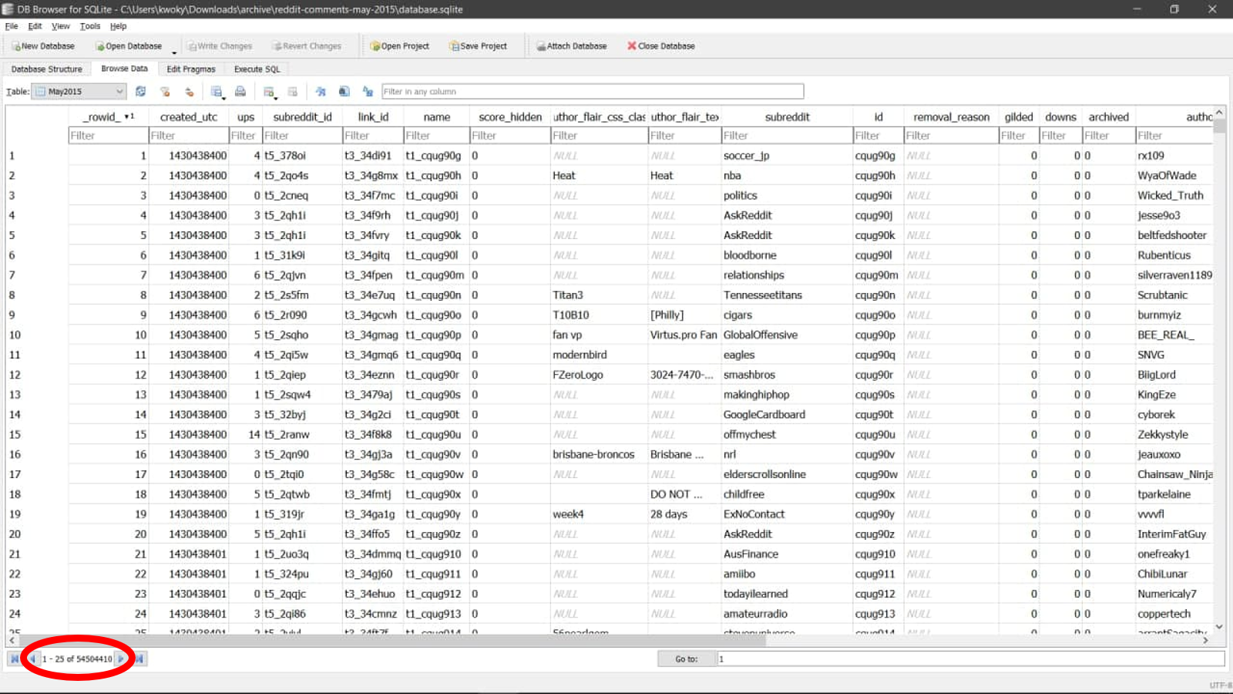Switch to the Execute SQL tab
This screenshot has height=694, width=1233.
(257, 69)
